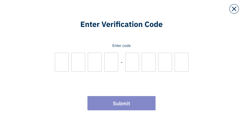Click blank area left of the first code box
The width and height of the screenshot is (243, 136).
click(27, 62)
